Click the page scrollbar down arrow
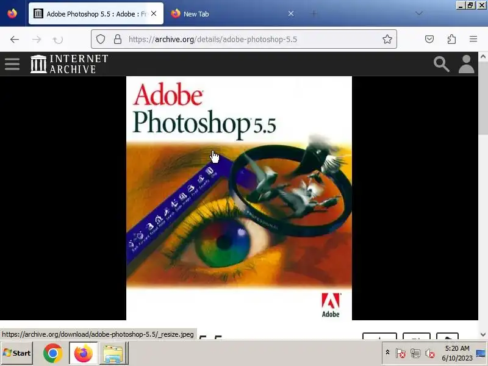Screen dimensions: 488x366 coord(483,334)
